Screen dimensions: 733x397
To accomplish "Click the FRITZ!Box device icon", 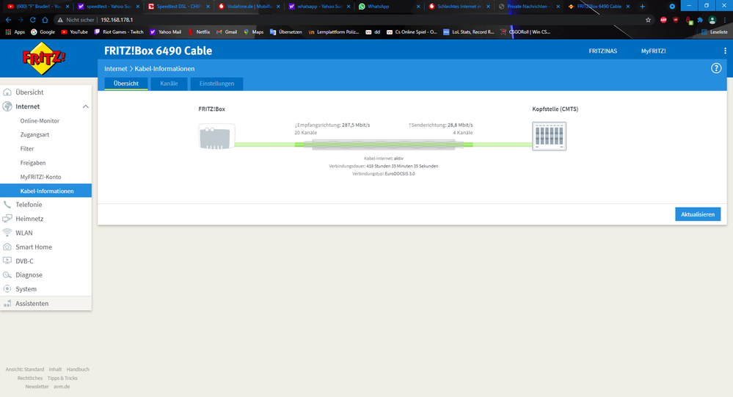I will coord(216,136).
